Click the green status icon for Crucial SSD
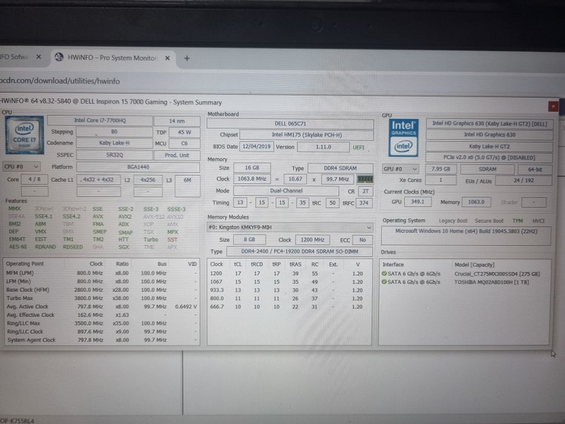This screenshot has width=565, height=424. click(x=384, y=274)
